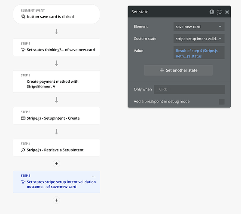Click the plus Set another state button

pyautogui.click(x=178, y=70)
